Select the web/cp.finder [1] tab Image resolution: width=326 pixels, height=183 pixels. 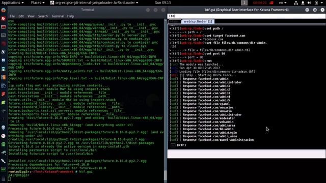click(198, 21)
